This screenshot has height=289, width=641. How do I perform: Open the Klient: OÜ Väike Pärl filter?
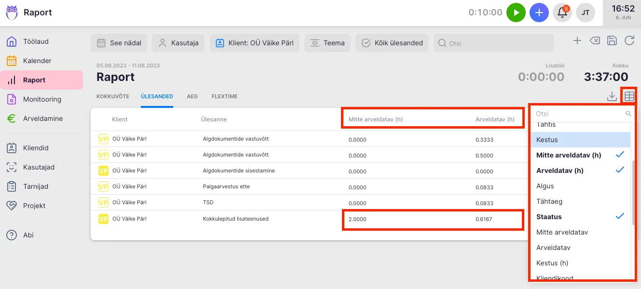coord(254,43)
